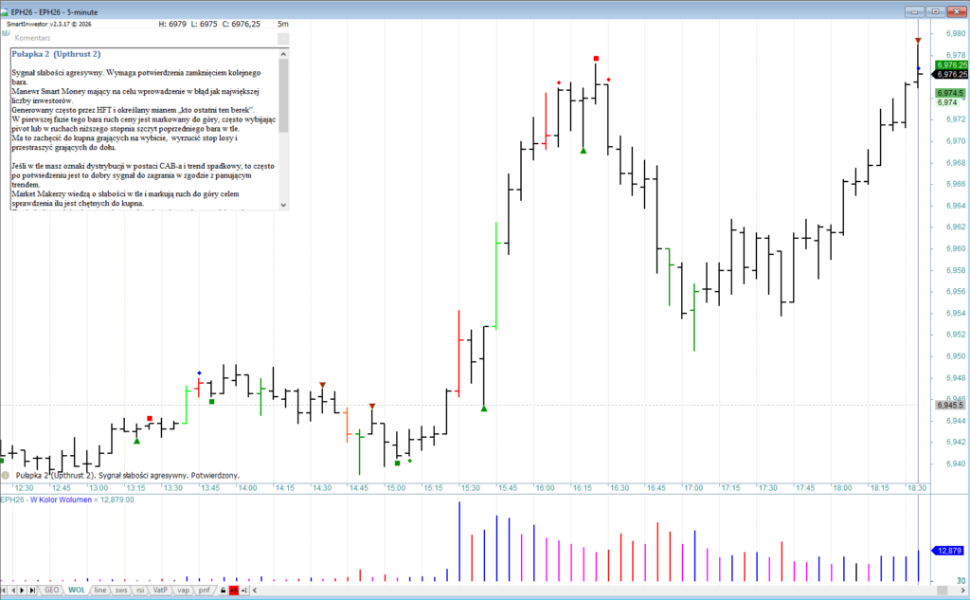Viewport: 970px width, 600px height.
Task: Close the Komentarz comment panel
Action: click(x=281, y=38)
